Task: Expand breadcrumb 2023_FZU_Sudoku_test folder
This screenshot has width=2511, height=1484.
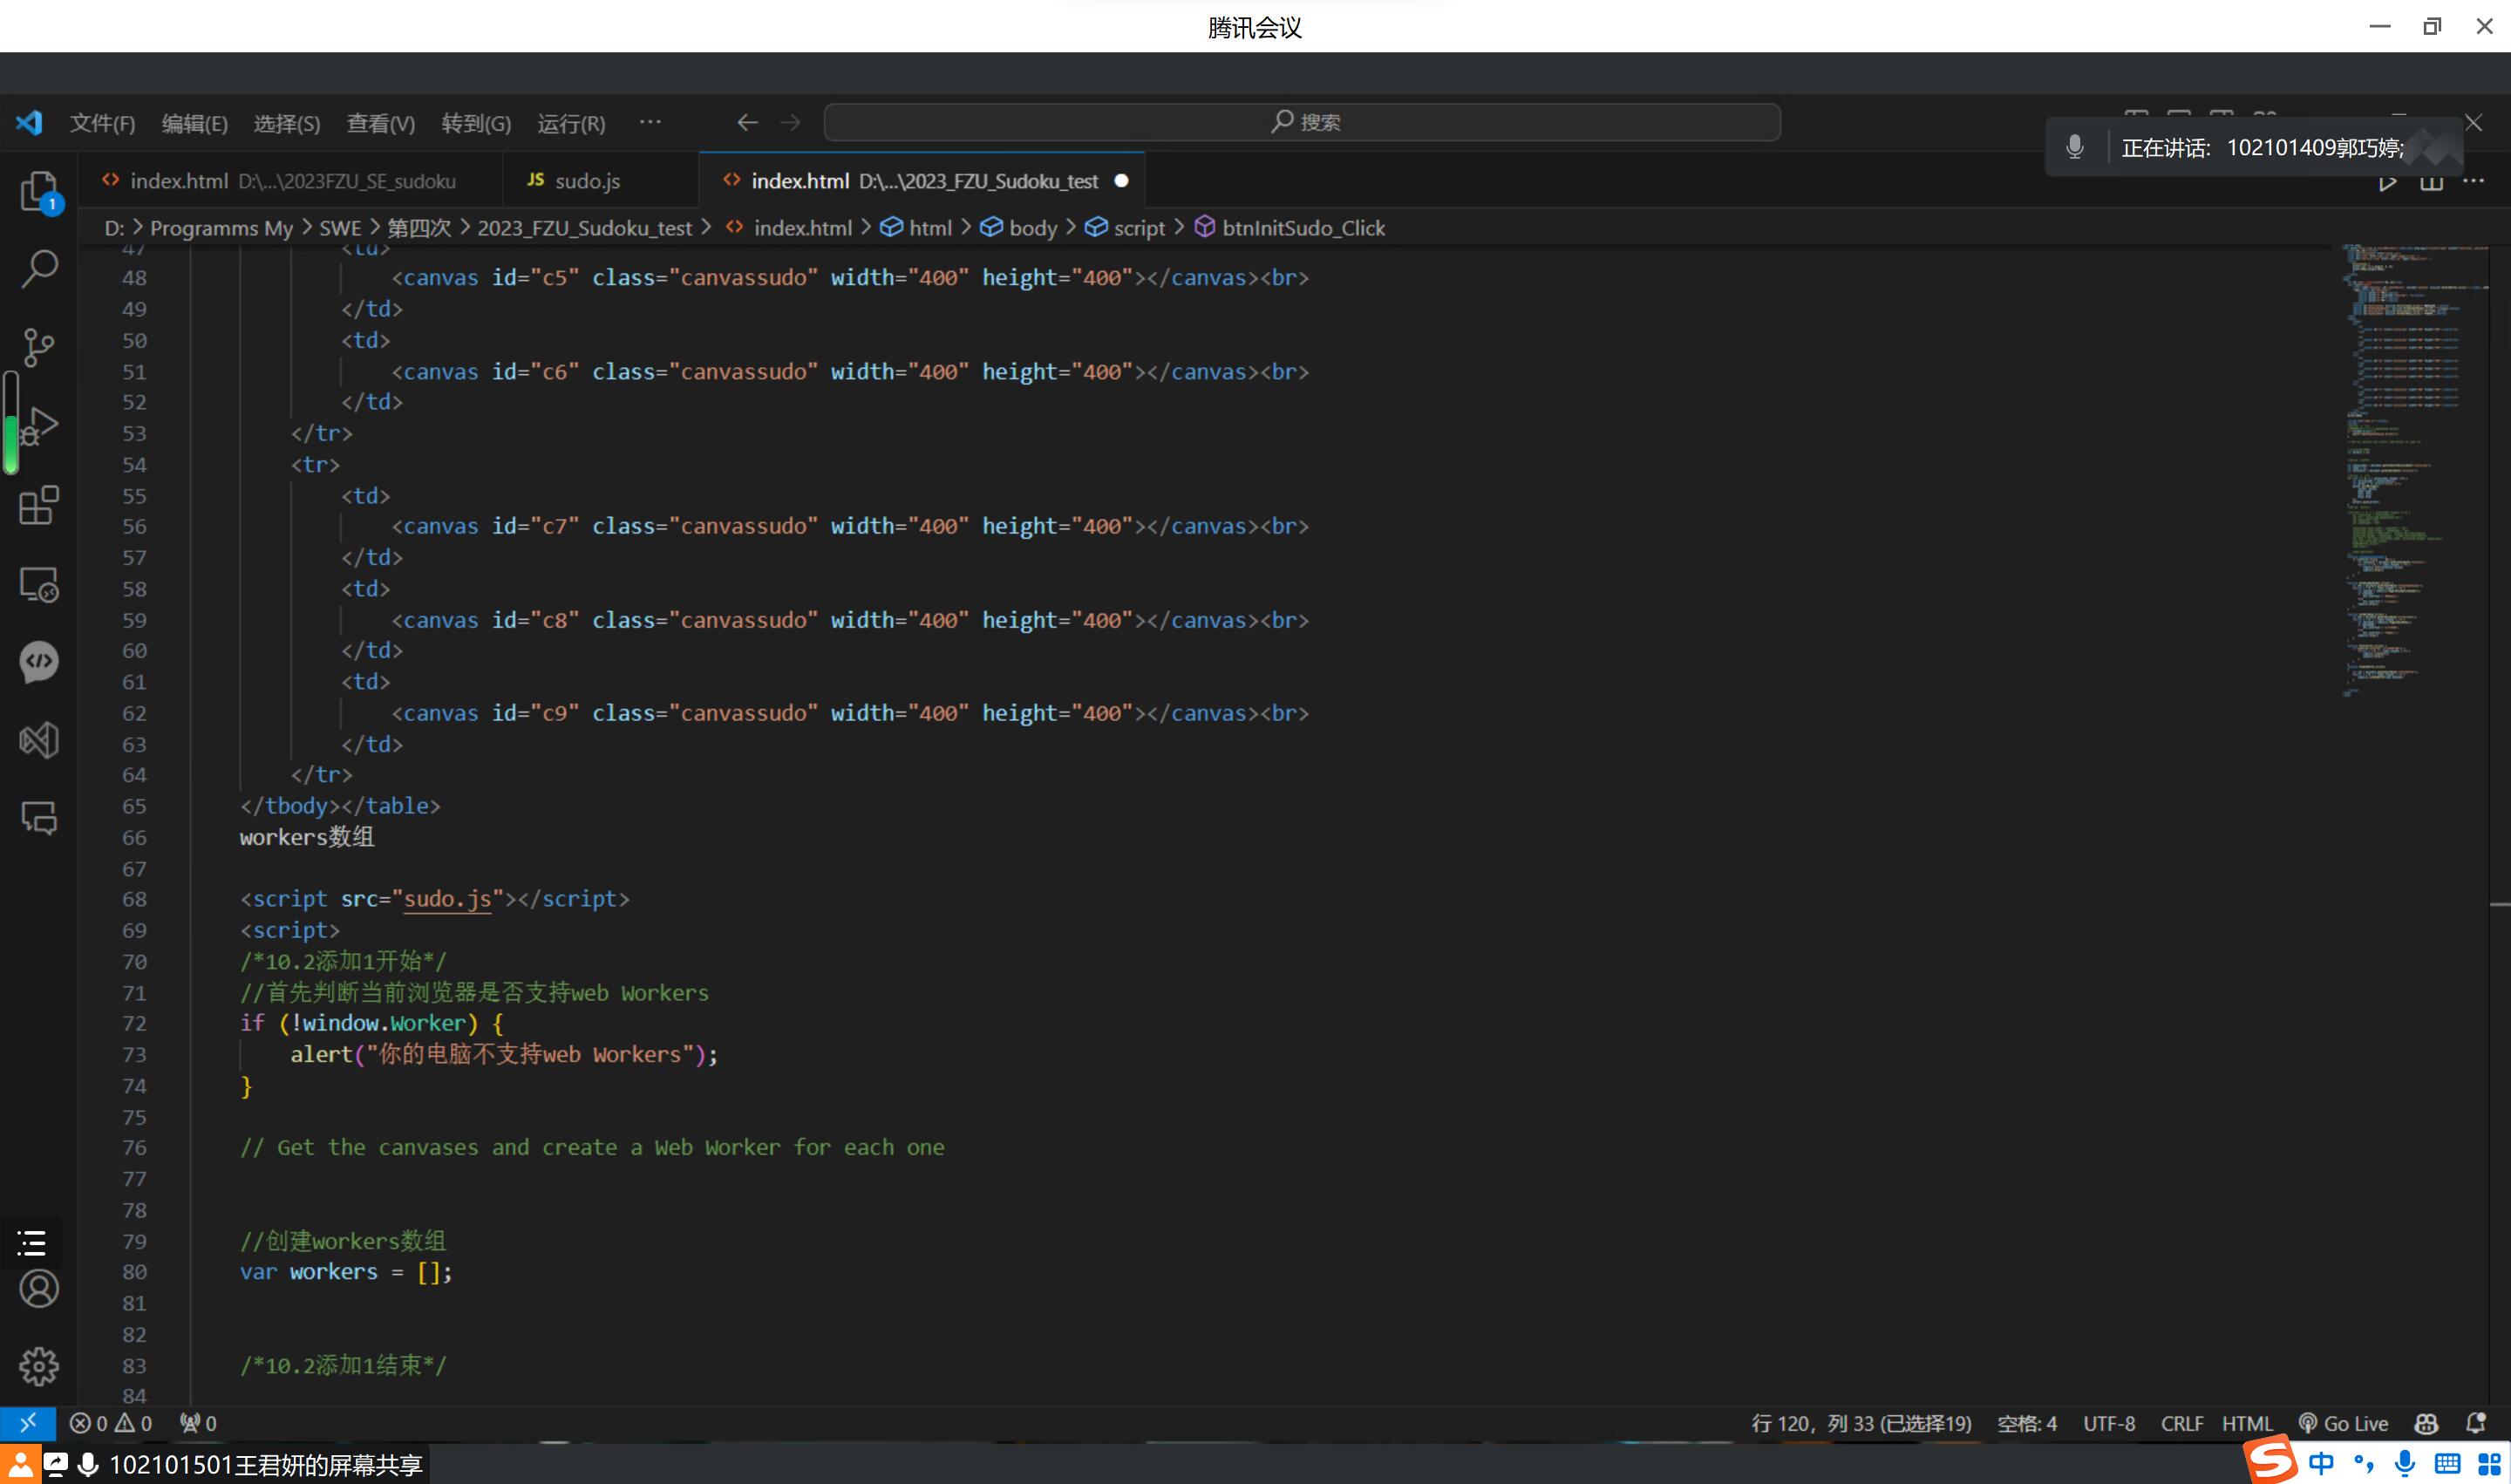Action: tap(584, 228)
